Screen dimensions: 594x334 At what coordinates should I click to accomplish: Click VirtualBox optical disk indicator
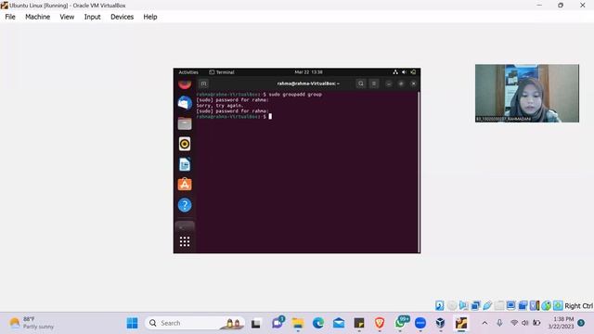point(452,305)
